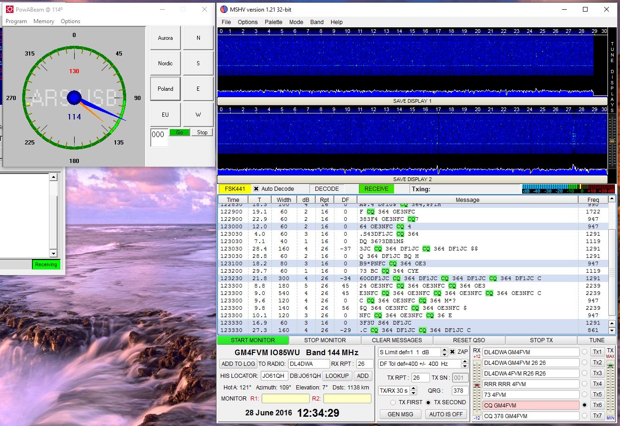Click the R1 monitor input field

285,398
